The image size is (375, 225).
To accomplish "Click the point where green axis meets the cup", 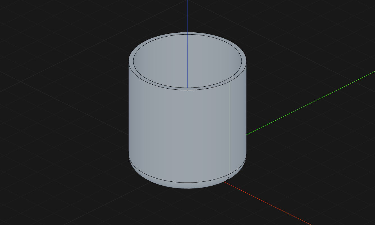I will tap(247, 135).
